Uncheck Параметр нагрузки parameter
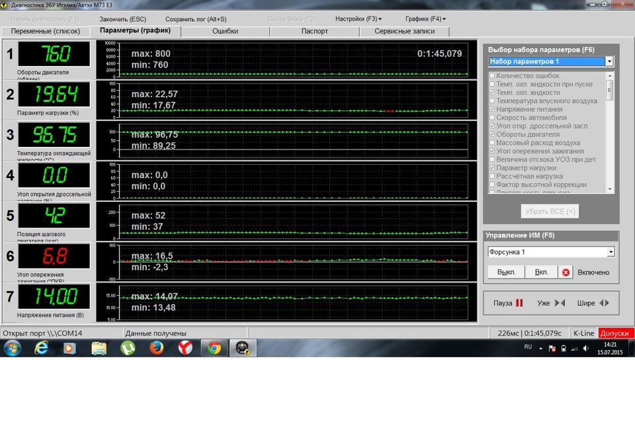Image resolution: width=635 pixels, height=432 pixels. (x=492, y=167)
